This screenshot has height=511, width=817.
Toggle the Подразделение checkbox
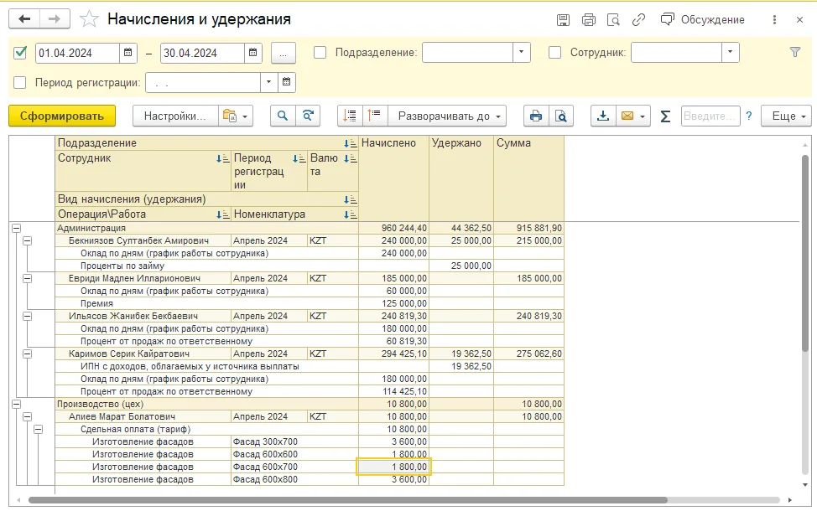[x=320, y=53]
